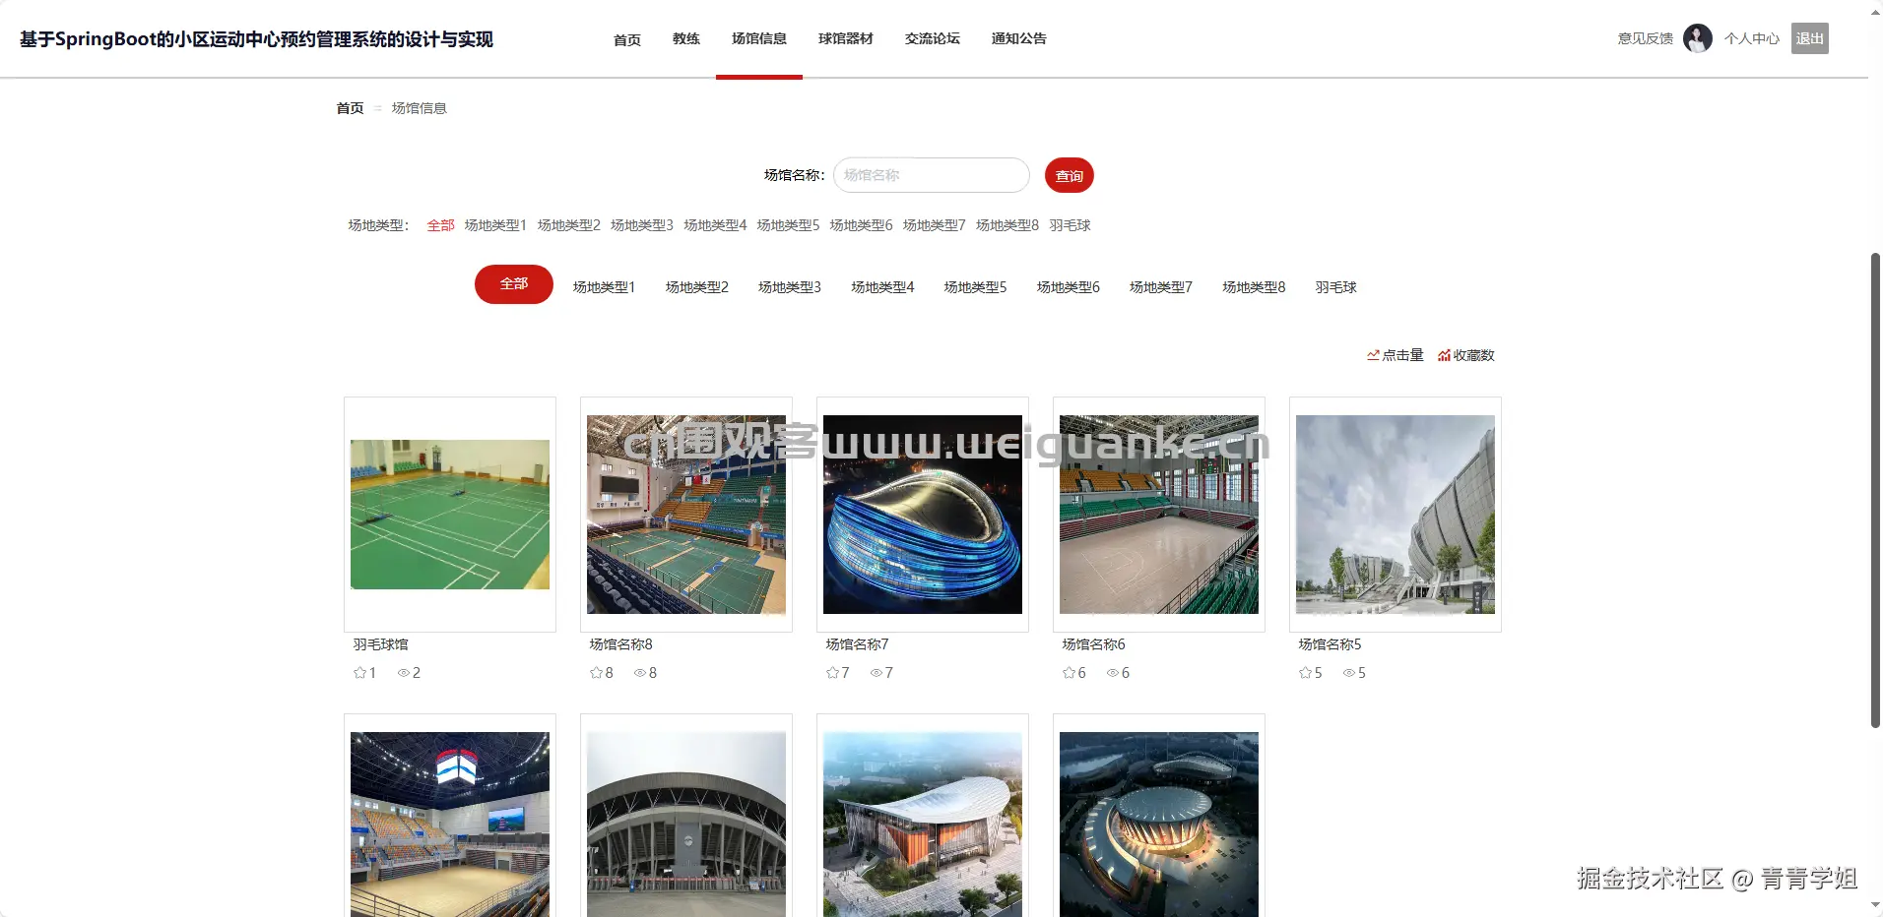Click the 收藏数 bar chart icon
Image resolution: width=1883 pixels, height=917 pixels.
pos(1444,355)
